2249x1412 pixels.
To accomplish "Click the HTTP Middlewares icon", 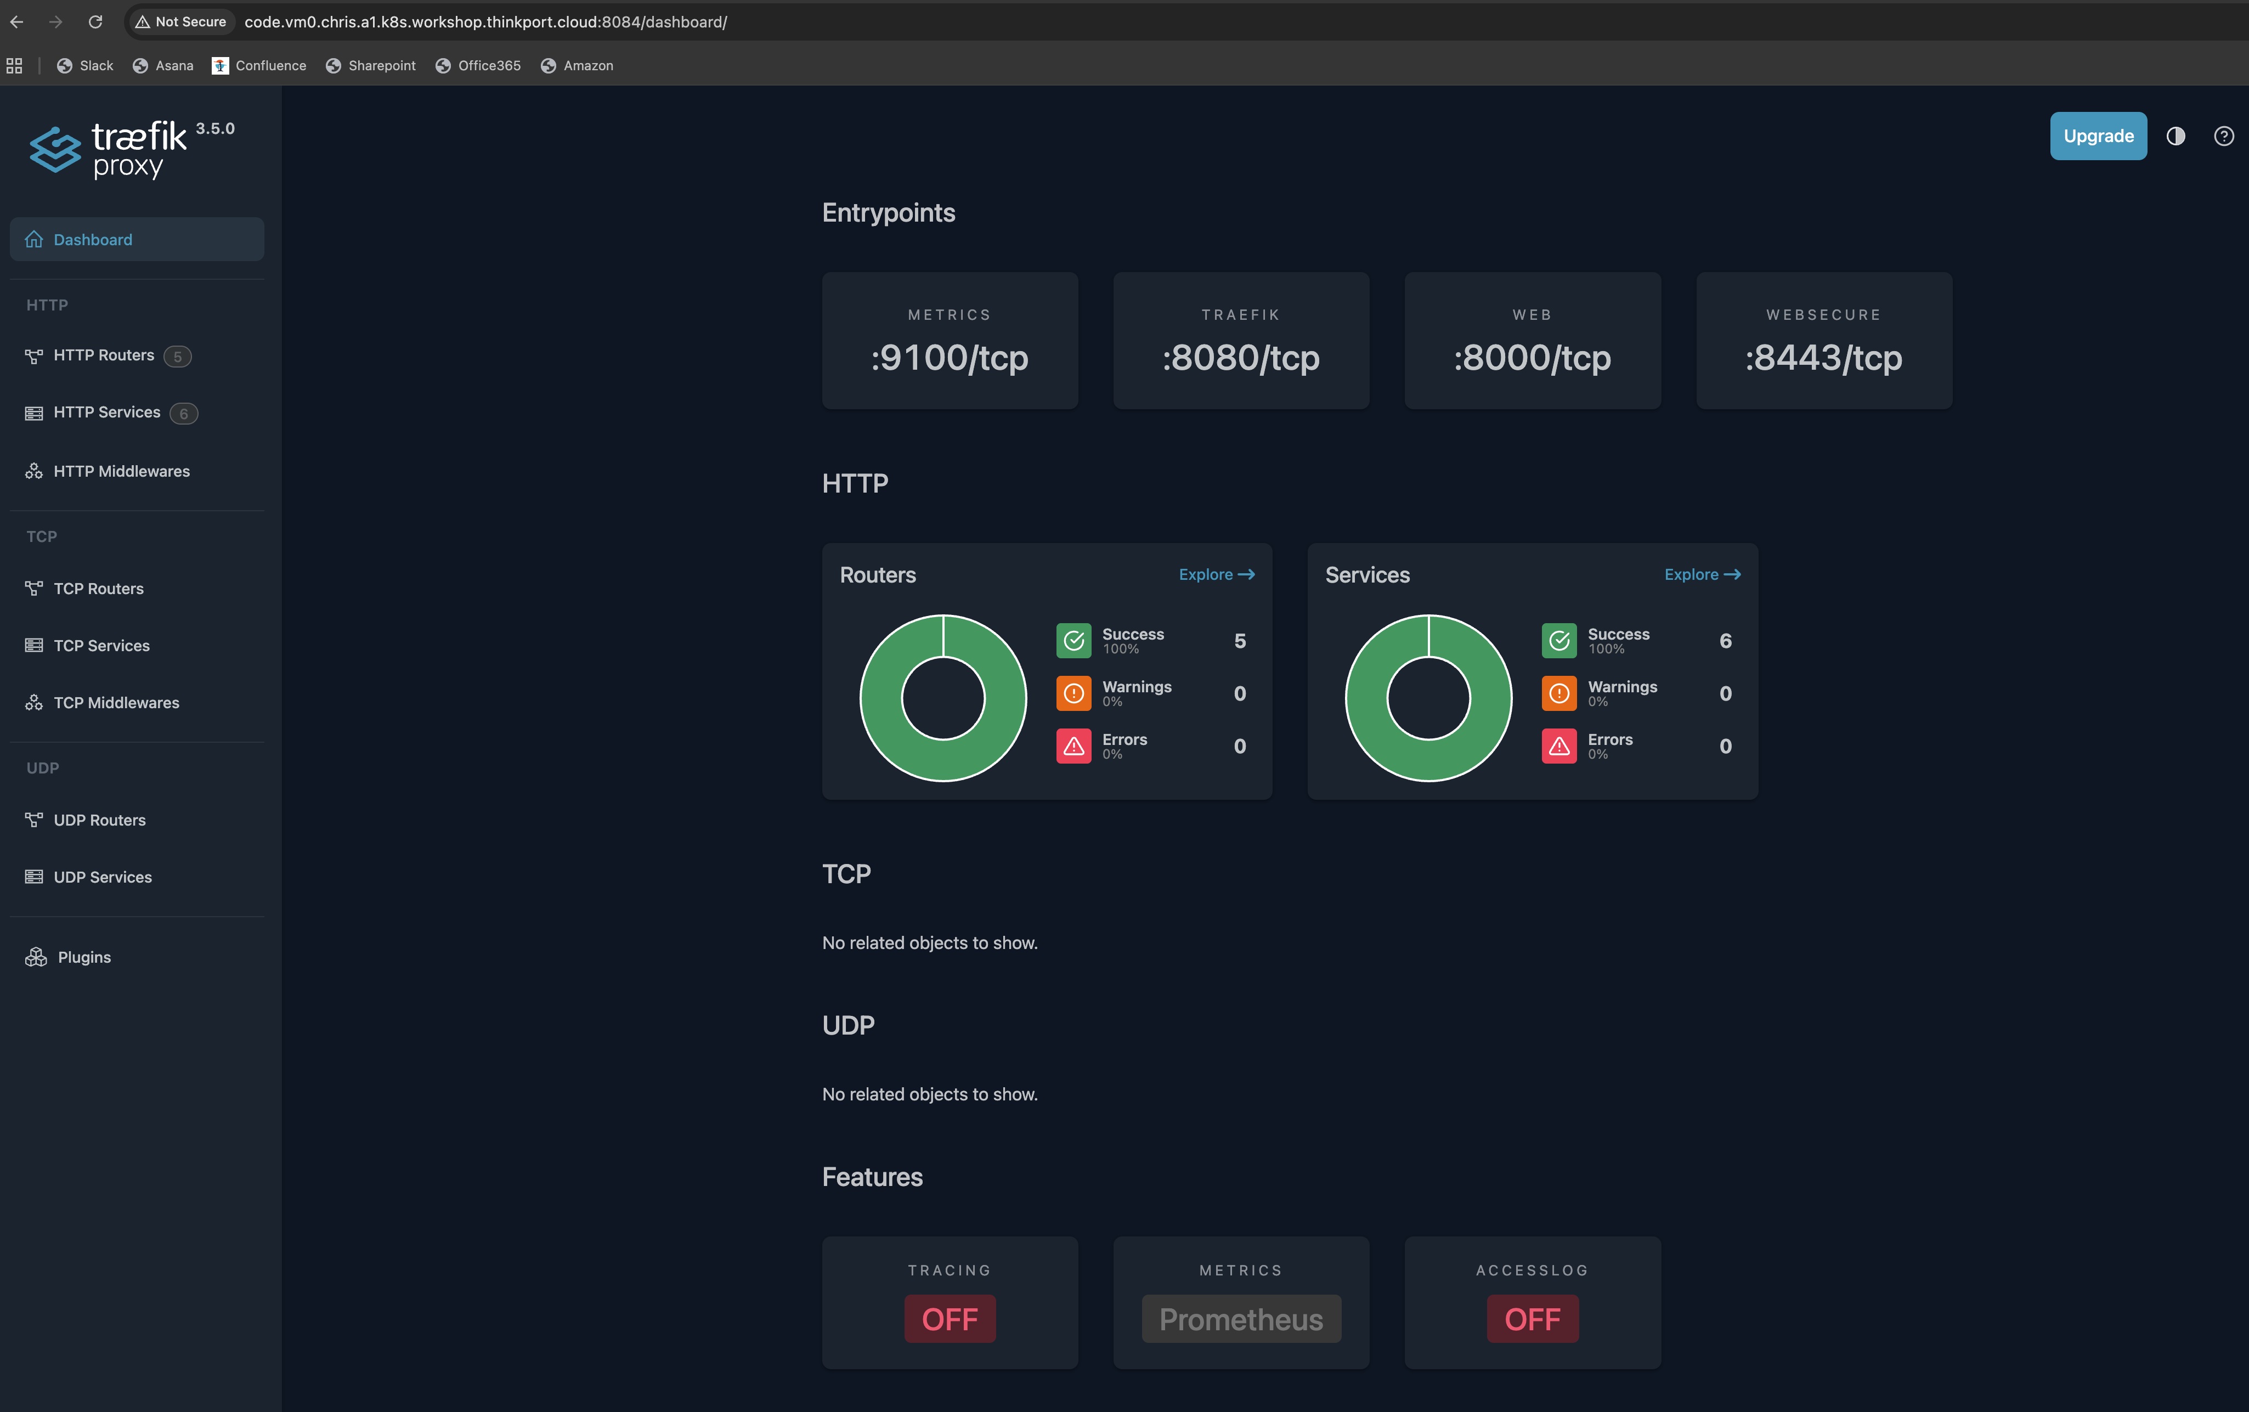I will click(x=33, y=472).
